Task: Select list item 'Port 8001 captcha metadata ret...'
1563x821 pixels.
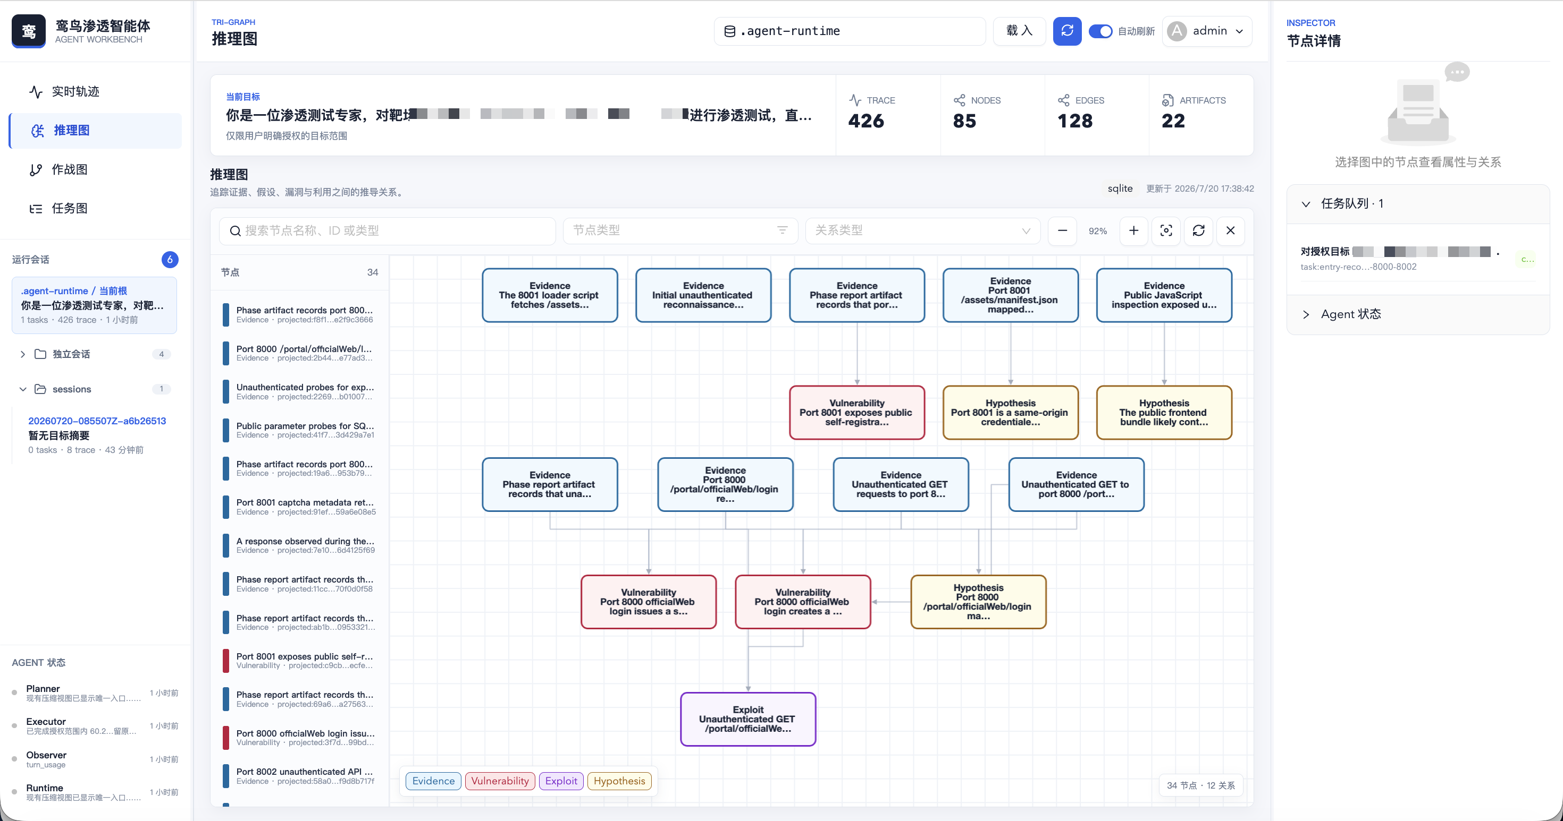Action: pos(300,507)
